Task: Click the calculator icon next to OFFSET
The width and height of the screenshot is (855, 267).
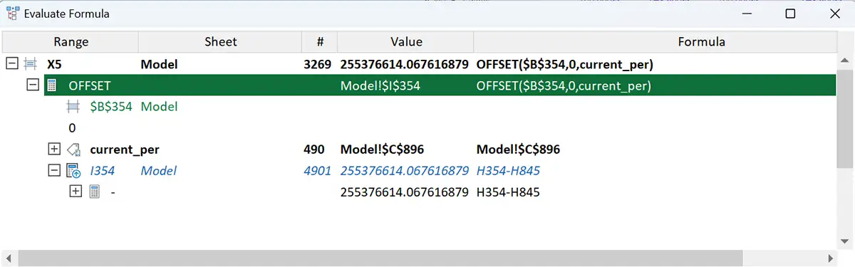Action: pyautogui.click(x=51, y=85)
